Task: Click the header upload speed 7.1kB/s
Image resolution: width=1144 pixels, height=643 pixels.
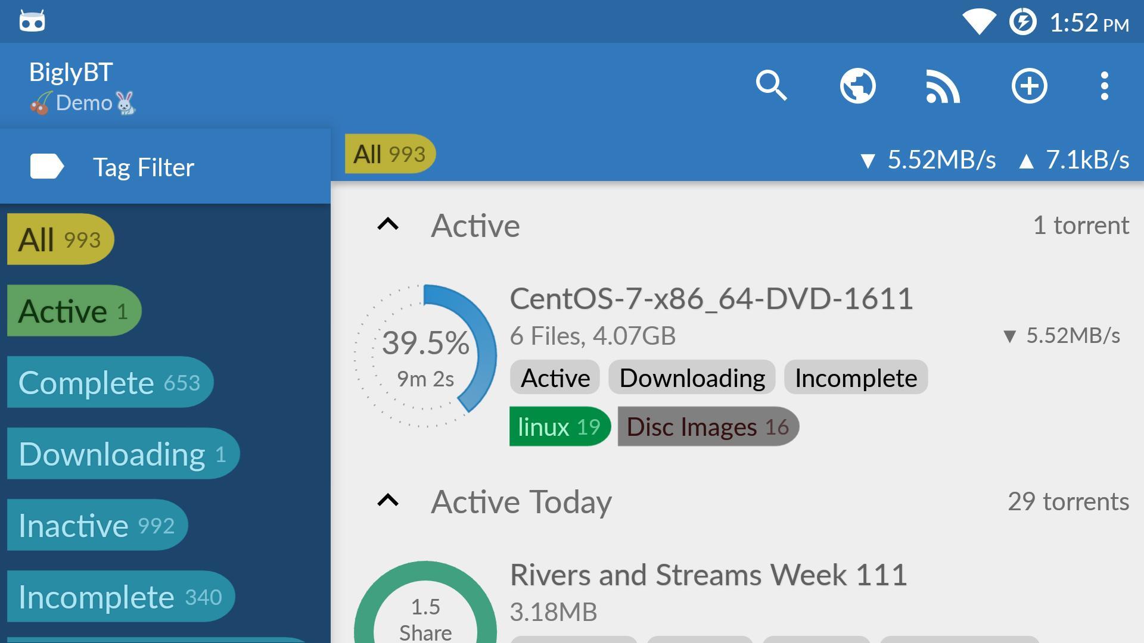Action: [x=1074, y=160]
